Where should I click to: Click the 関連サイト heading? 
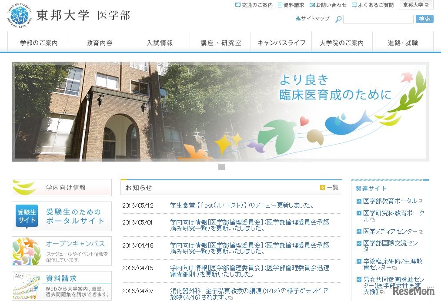click(x=371, y=189)
